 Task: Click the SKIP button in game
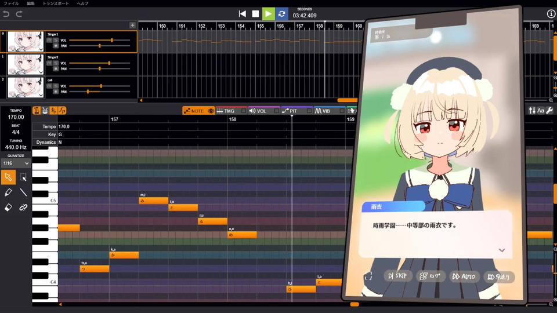397,276
